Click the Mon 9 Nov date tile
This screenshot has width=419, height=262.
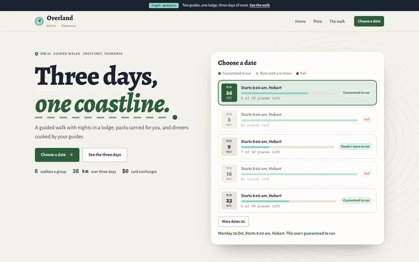click(x=229, y=147)
